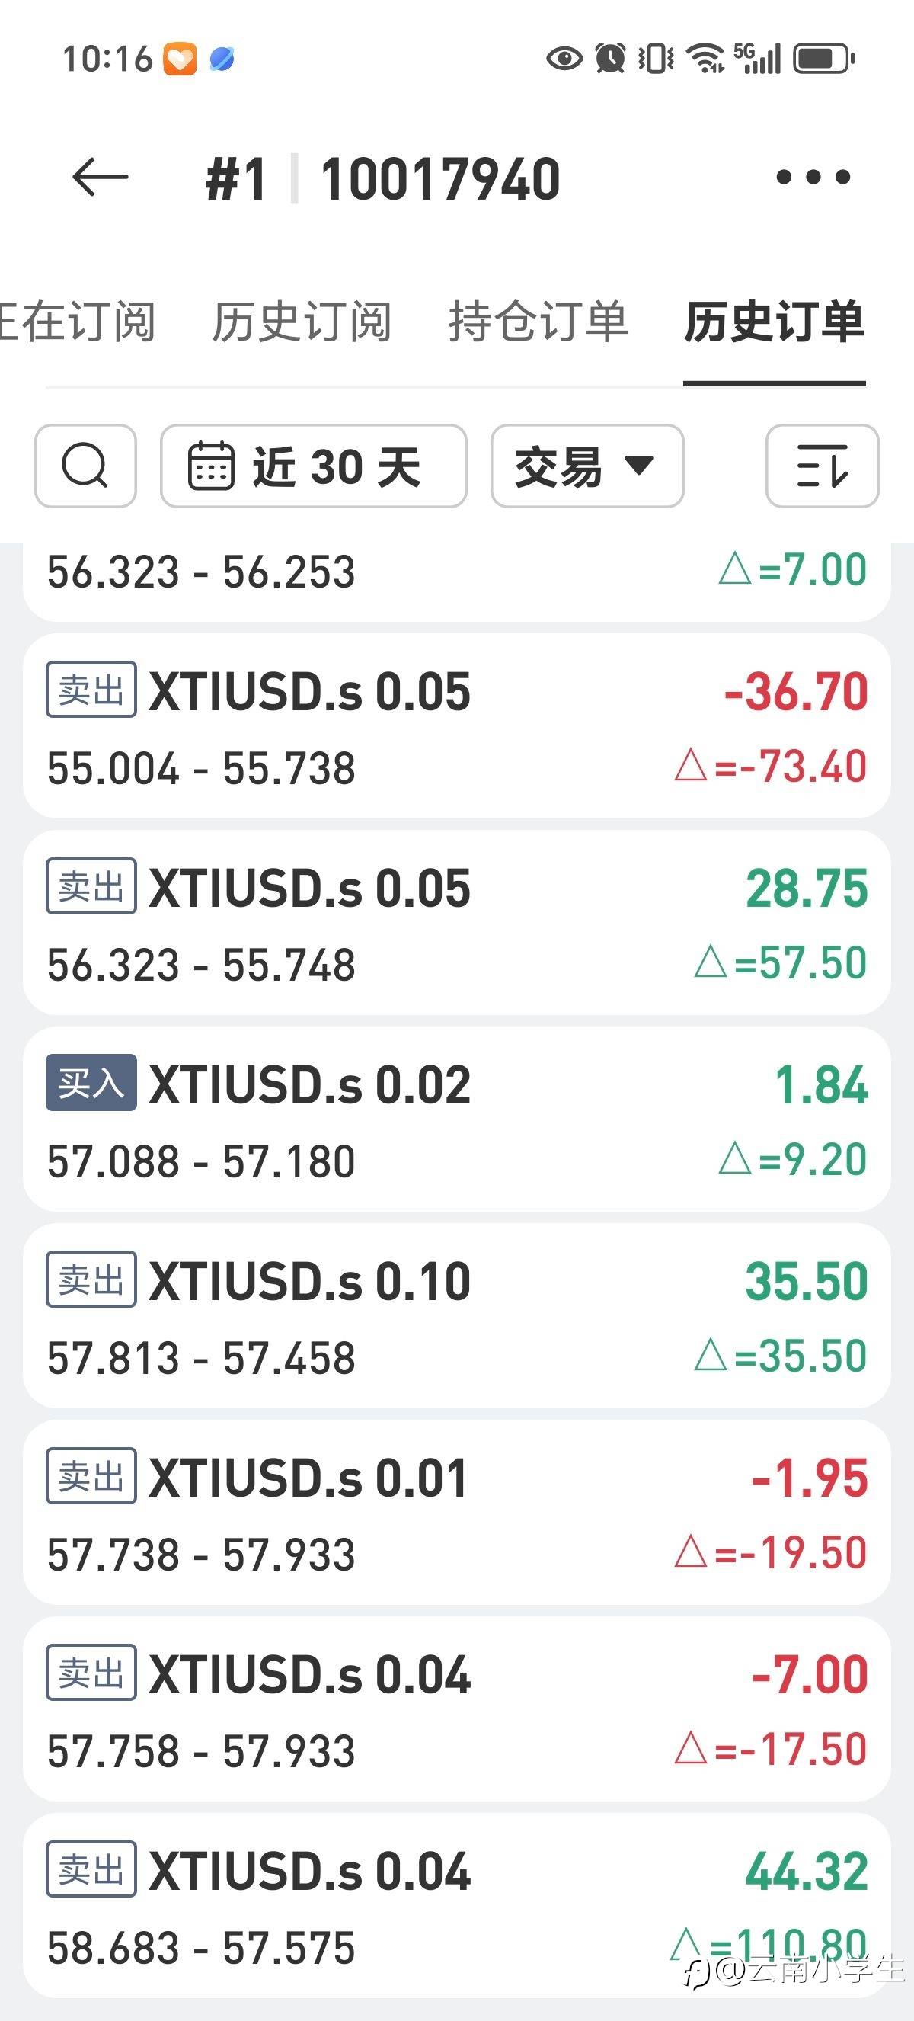Tap the battery icon in status bar
The image size is (914, 2021).
coord(823,59)
